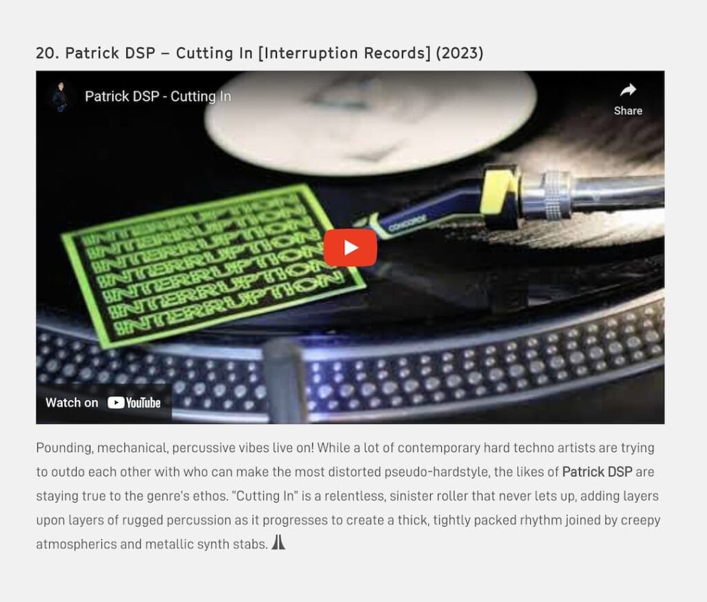
Task: Click the end-of-article logo mark icon
Action: tap(278, 543)
